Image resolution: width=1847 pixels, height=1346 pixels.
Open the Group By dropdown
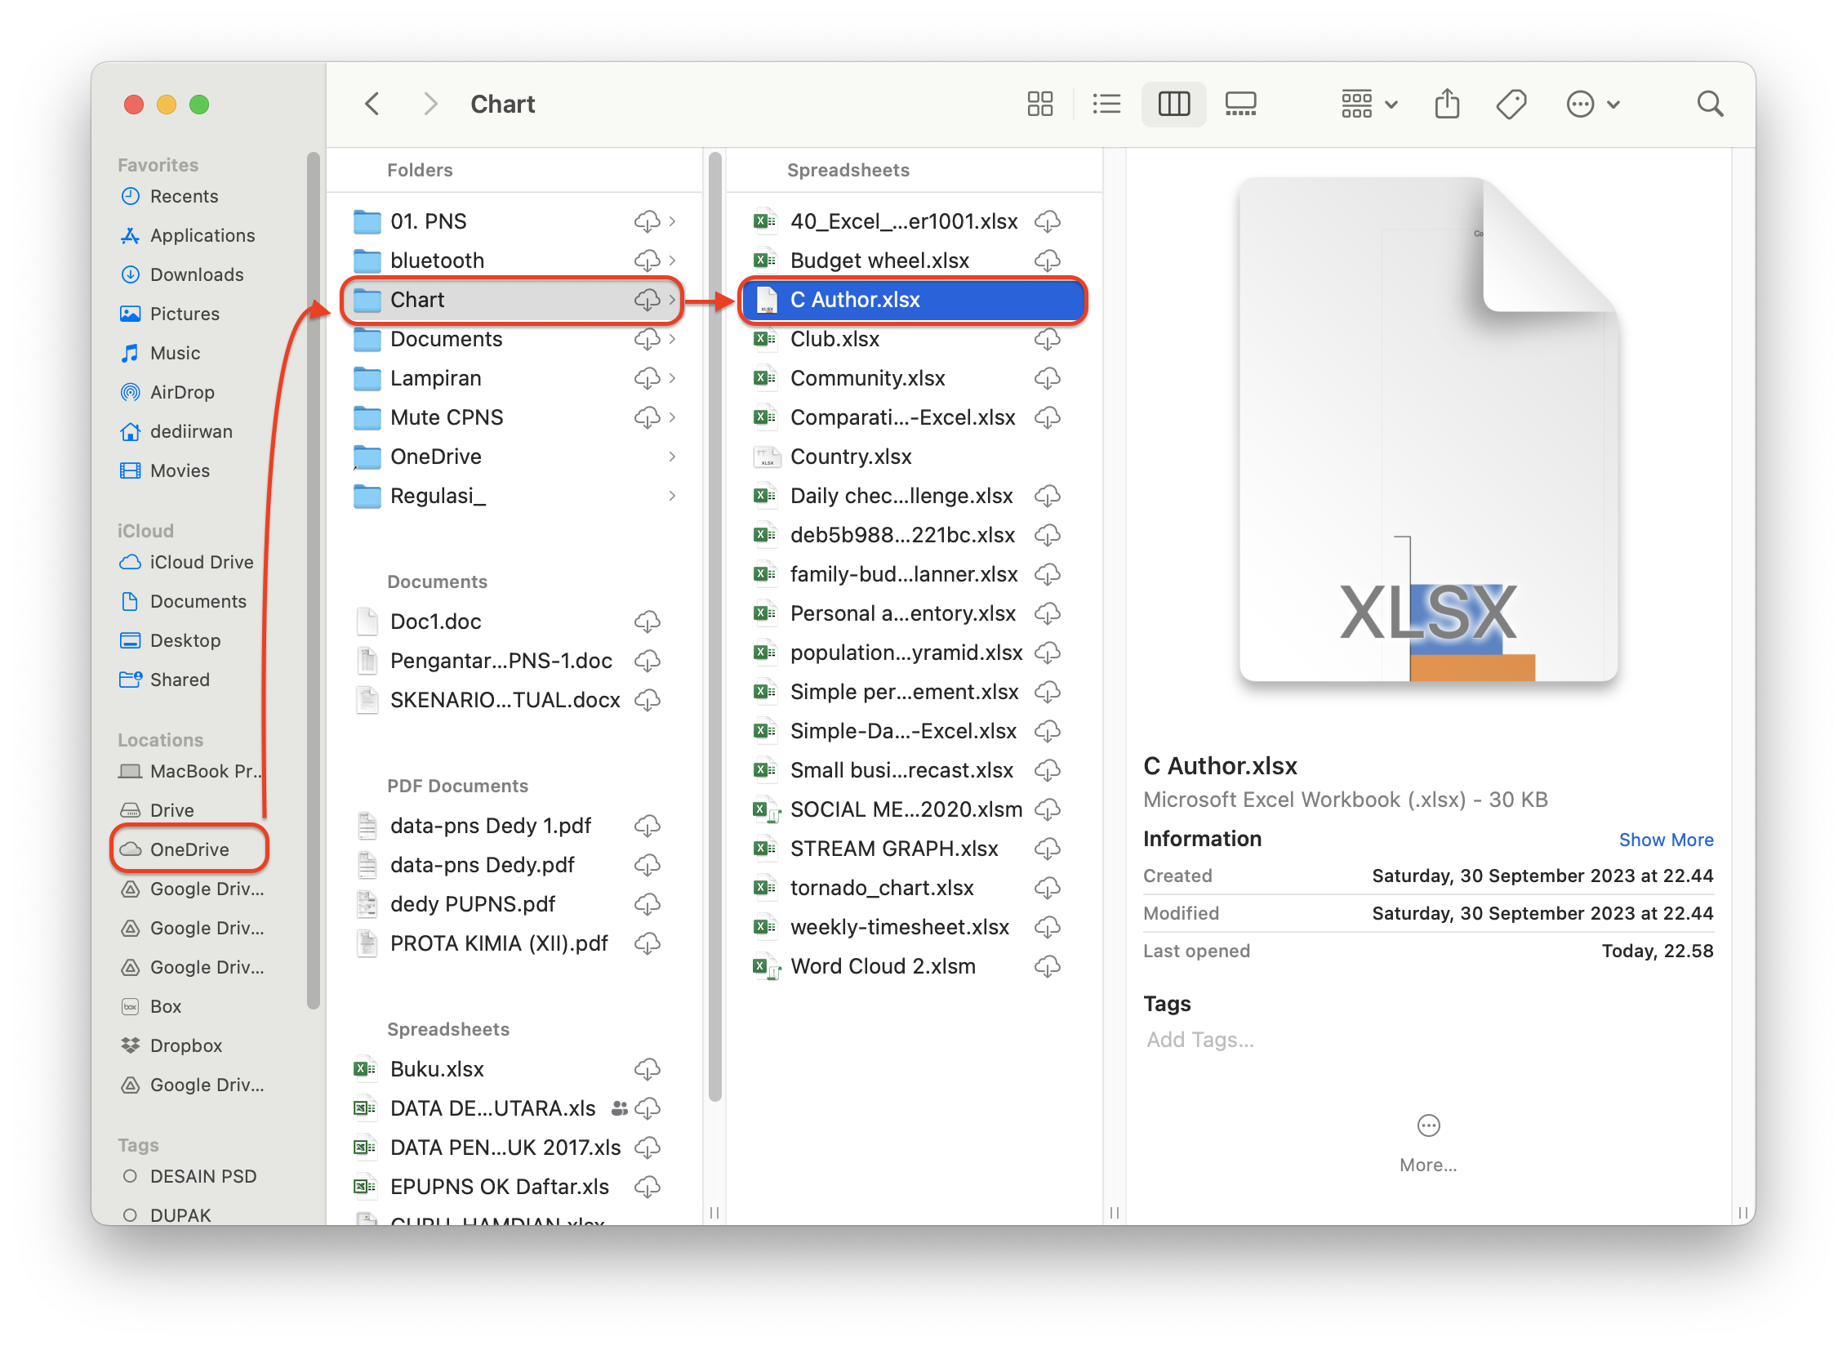point(1369,104)
